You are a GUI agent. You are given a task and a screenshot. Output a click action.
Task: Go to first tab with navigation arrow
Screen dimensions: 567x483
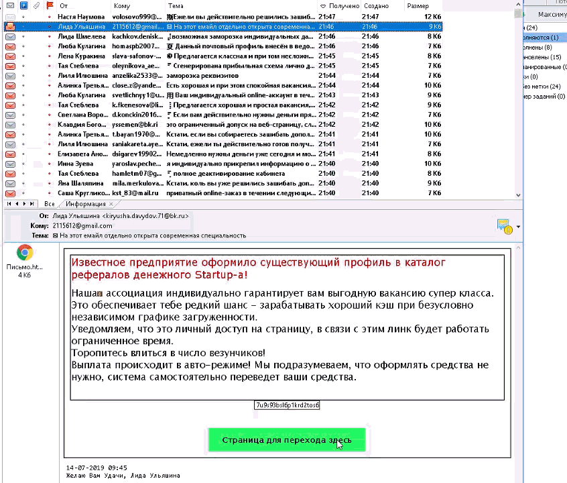click(9, 204)
